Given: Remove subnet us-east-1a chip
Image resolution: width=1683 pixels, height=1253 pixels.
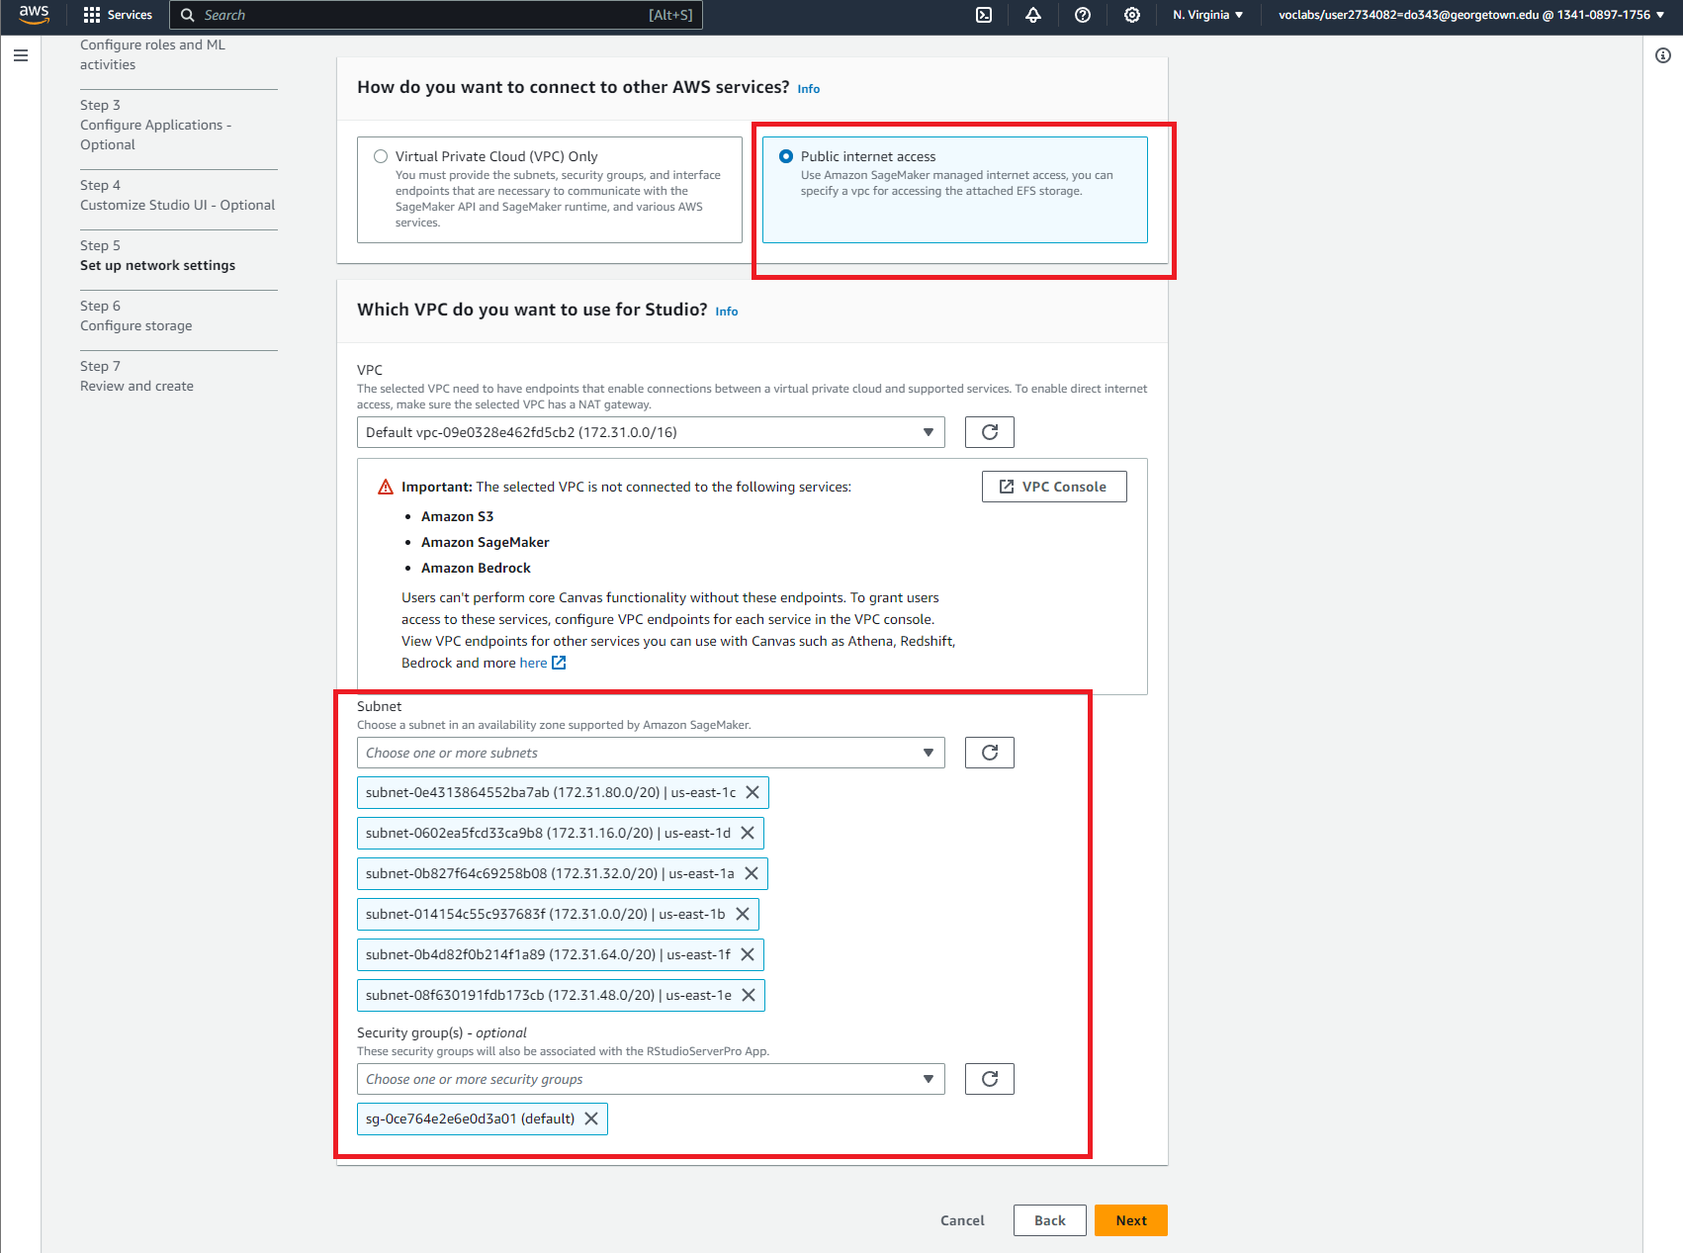Looking at the screenshot, I should pos(752,873).
